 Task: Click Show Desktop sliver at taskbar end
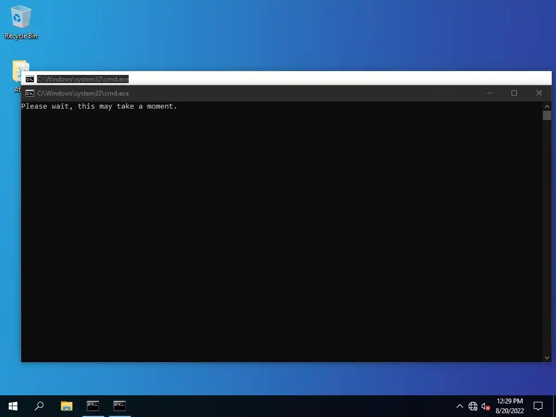pyautogui.click(x=554, y=406)
